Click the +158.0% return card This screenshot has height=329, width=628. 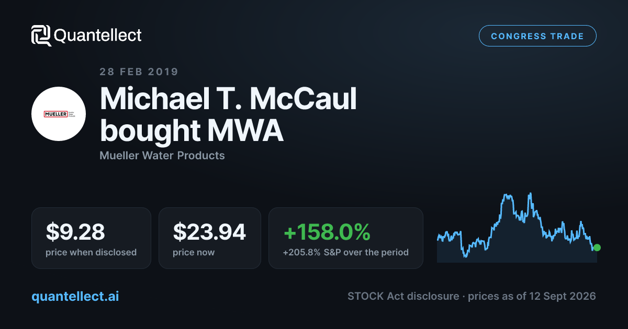pos(346,238)
